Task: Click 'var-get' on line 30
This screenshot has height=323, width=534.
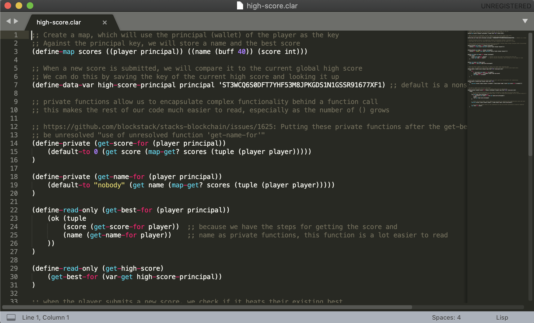Action: pyautogui.click(x=119, y=277)
